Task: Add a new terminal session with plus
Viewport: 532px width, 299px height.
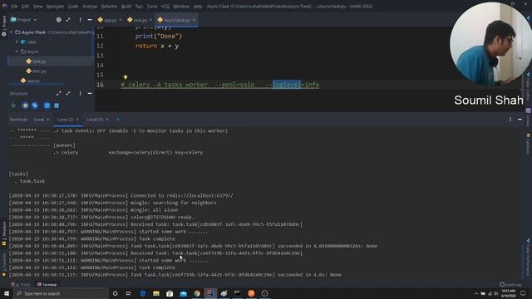Action: pyautogui.click(x=118, y=120)
